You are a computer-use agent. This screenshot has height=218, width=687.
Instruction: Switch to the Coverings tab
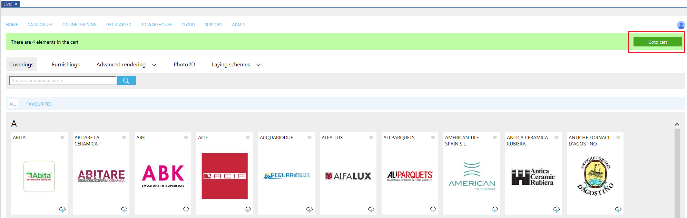(21, 65)
